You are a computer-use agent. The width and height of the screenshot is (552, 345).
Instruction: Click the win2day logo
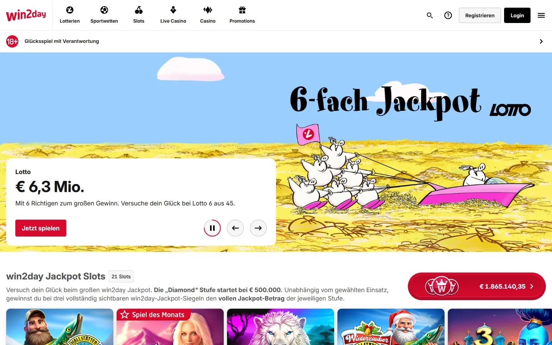(26, 15)
